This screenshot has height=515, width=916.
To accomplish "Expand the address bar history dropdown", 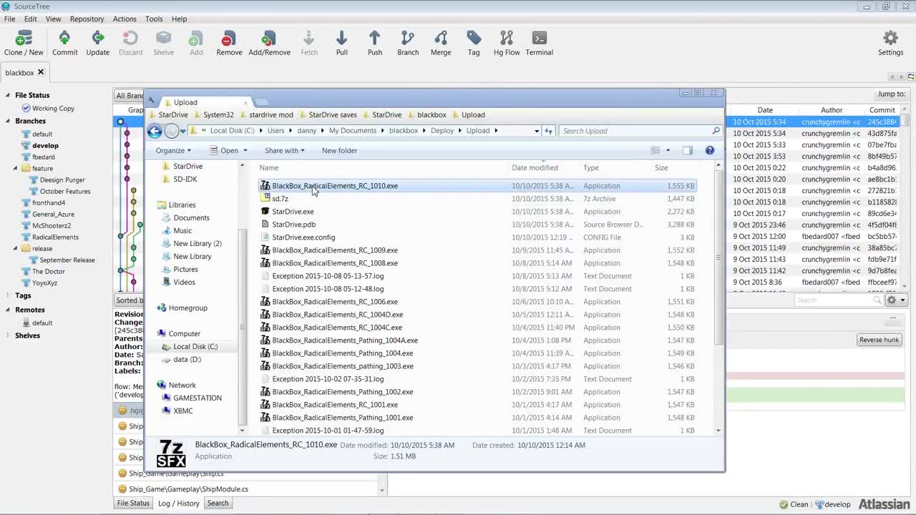I will [537, 131].
